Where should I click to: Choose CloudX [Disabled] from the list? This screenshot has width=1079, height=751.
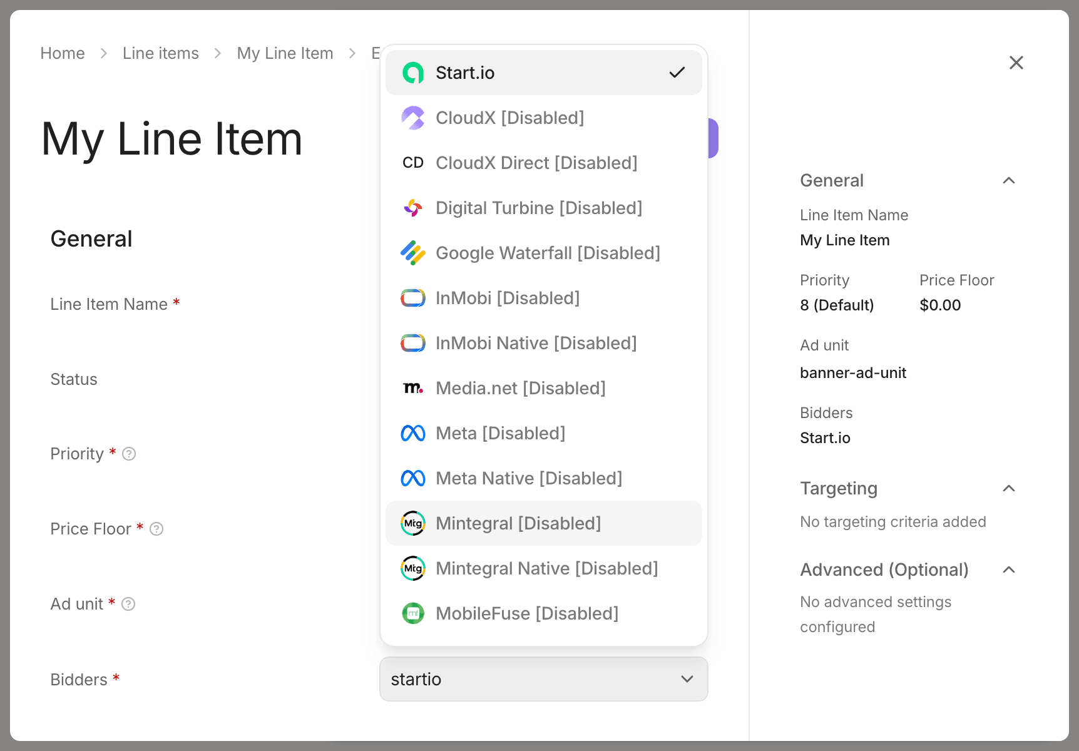[x=544, y=118]
